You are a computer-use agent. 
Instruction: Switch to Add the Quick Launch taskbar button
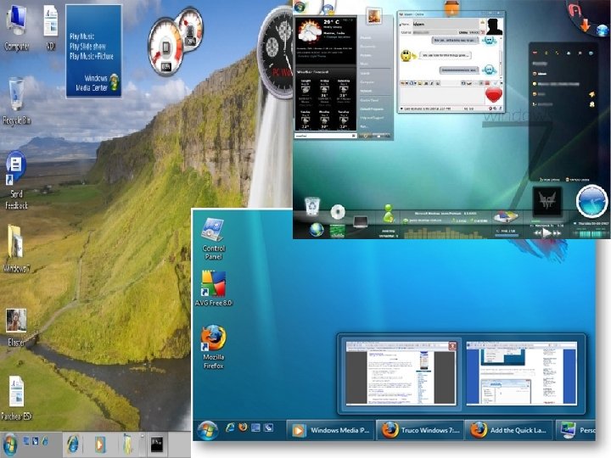[508, 430]
